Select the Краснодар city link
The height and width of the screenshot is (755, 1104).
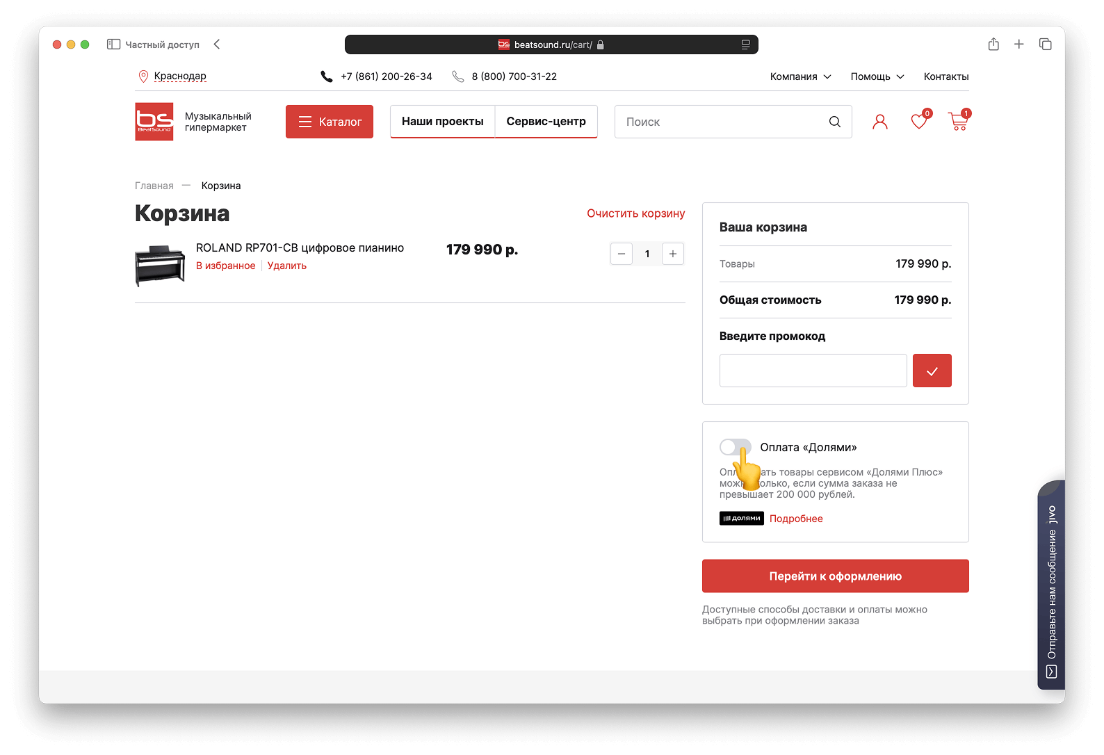pyautogui.click(x=180, y=76)
